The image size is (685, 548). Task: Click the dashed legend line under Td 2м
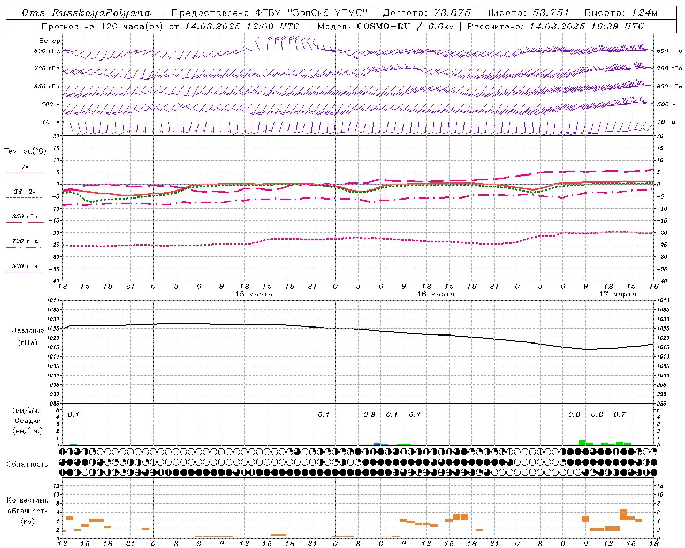click(x=25, y=198)
